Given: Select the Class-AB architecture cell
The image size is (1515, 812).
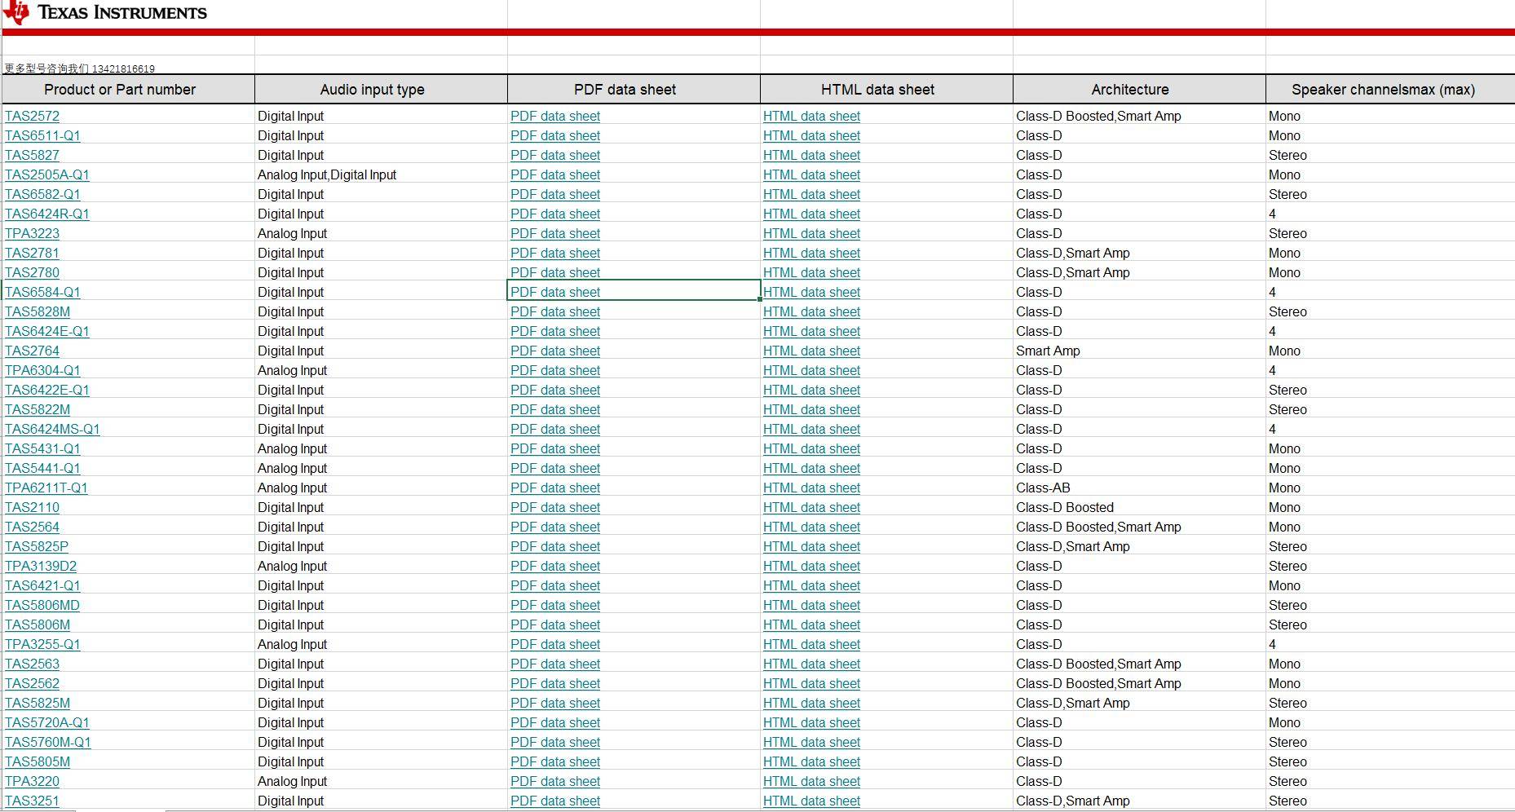Looking at the screenshot, I should 1043,488.
